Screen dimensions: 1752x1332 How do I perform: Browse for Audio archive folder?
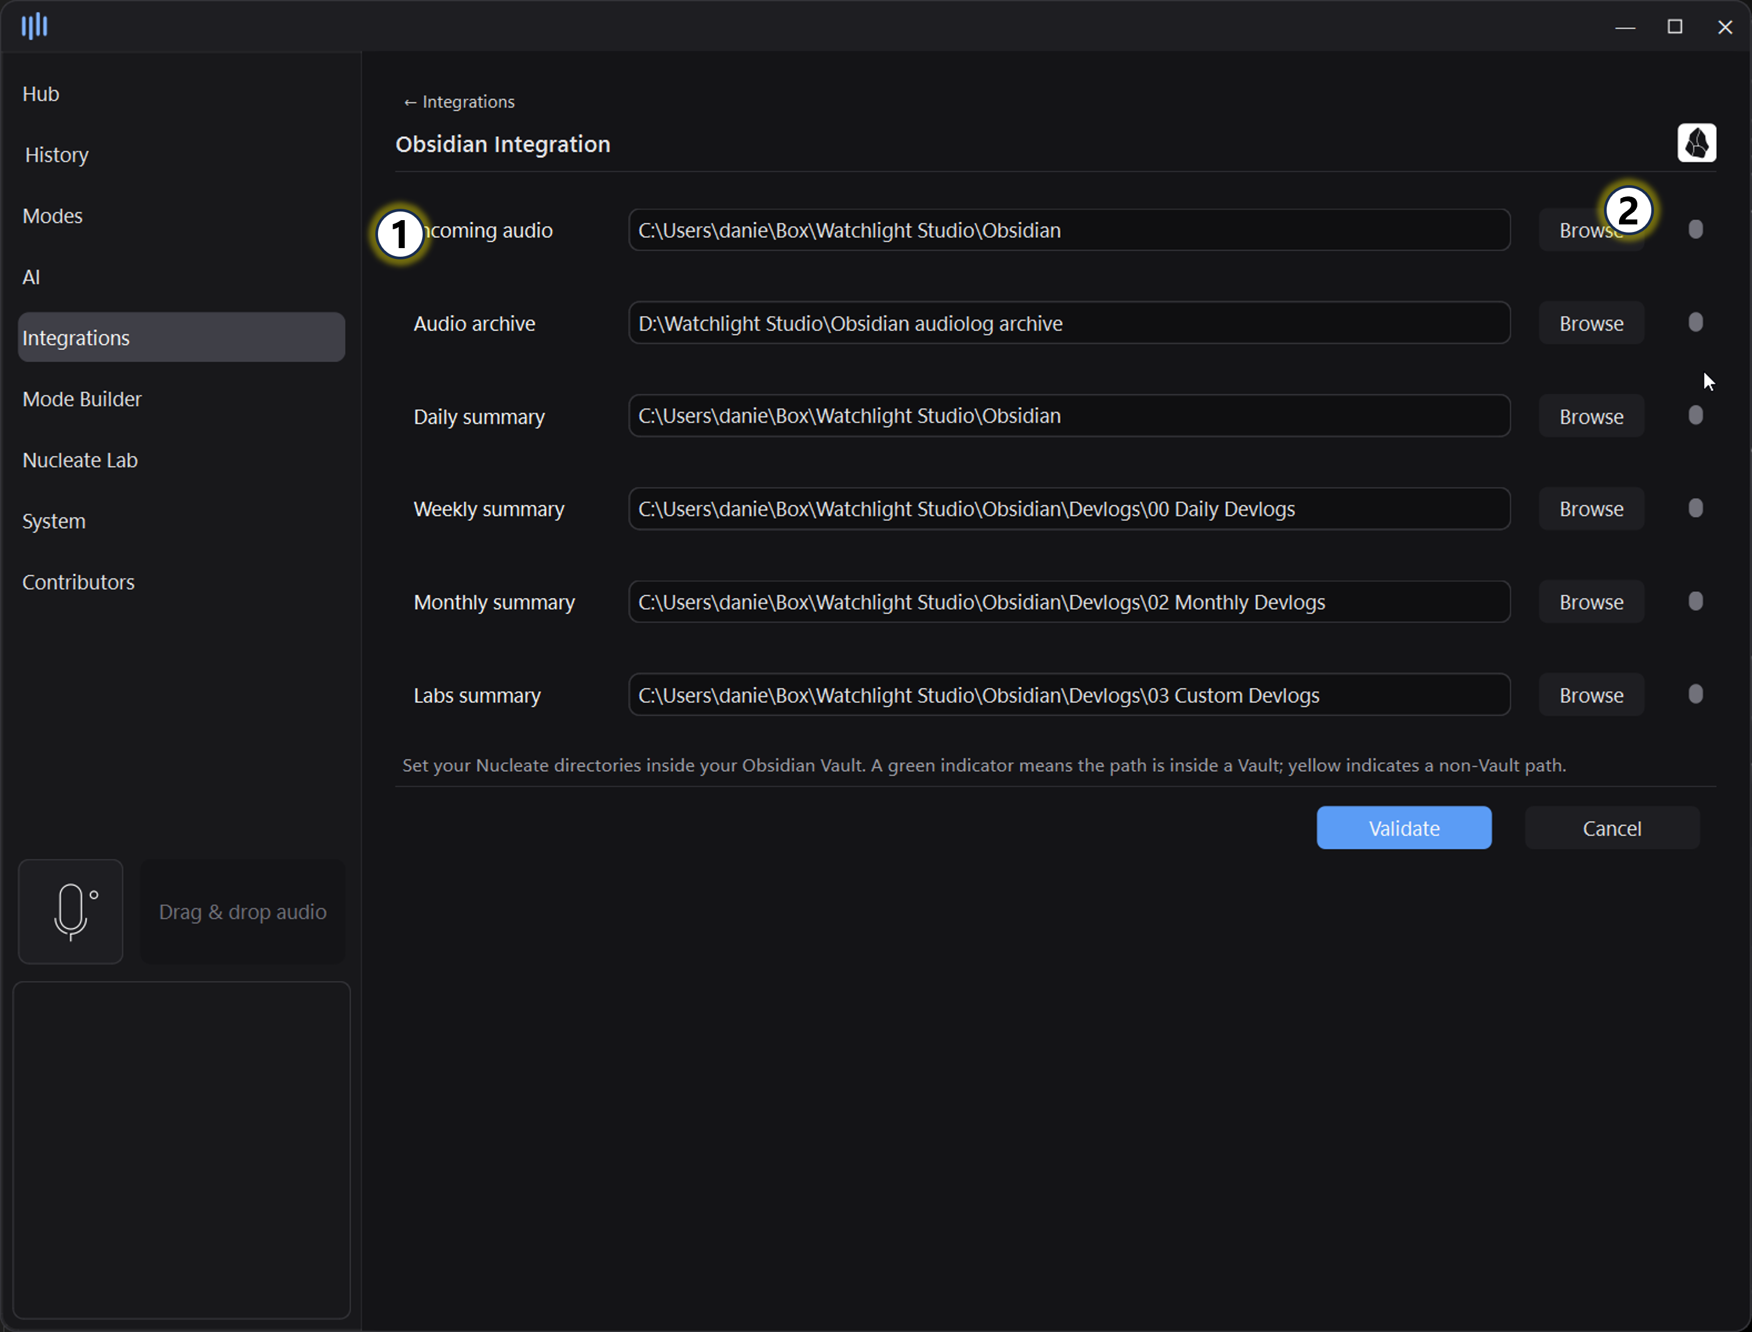click(1591, 323)
